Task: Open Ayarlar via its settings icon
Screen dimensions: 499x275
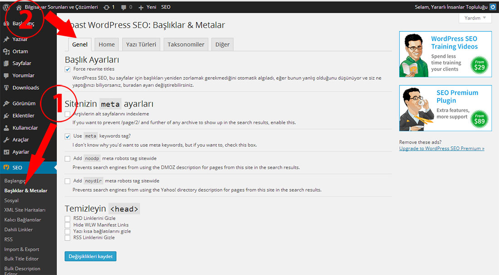Action: click(x=6, y=152)
